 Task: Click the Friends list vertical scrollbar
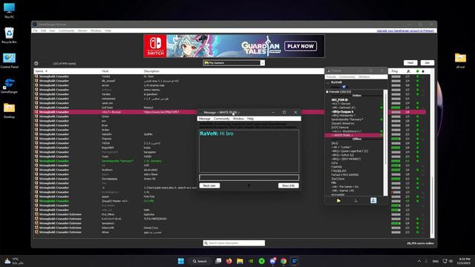point(385,142)
